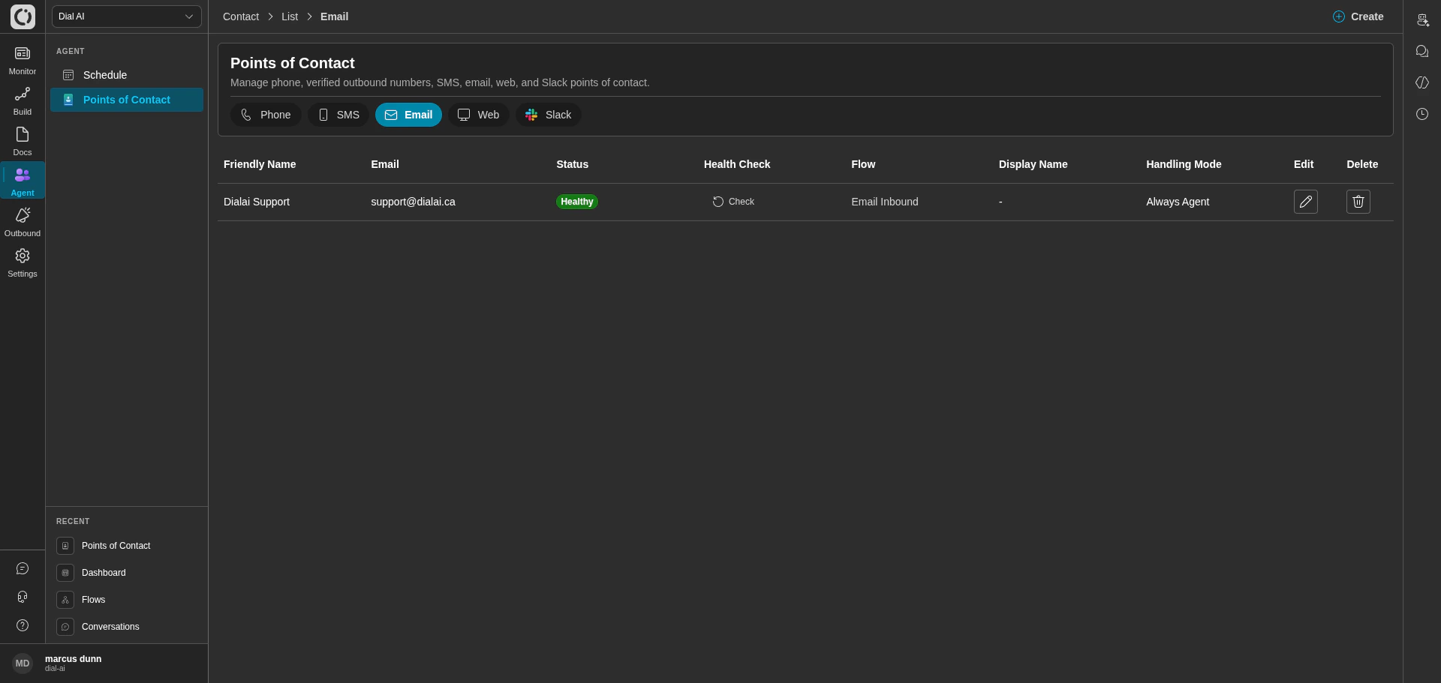Image resolution: width=1441 pixels, height=683 pixels.
Task: Open Settings from the sidebar
Action: (x=23, y=262)
